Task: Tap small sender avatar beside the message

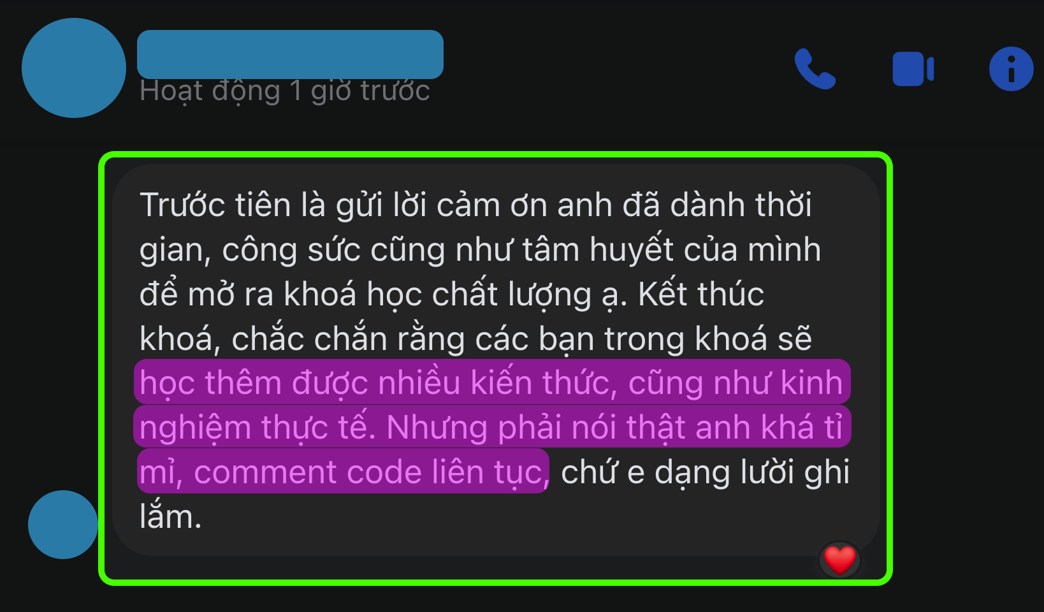Action: (63, 525)
